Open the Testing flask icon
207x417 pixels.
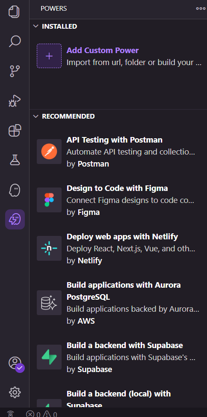pos(15,161)
